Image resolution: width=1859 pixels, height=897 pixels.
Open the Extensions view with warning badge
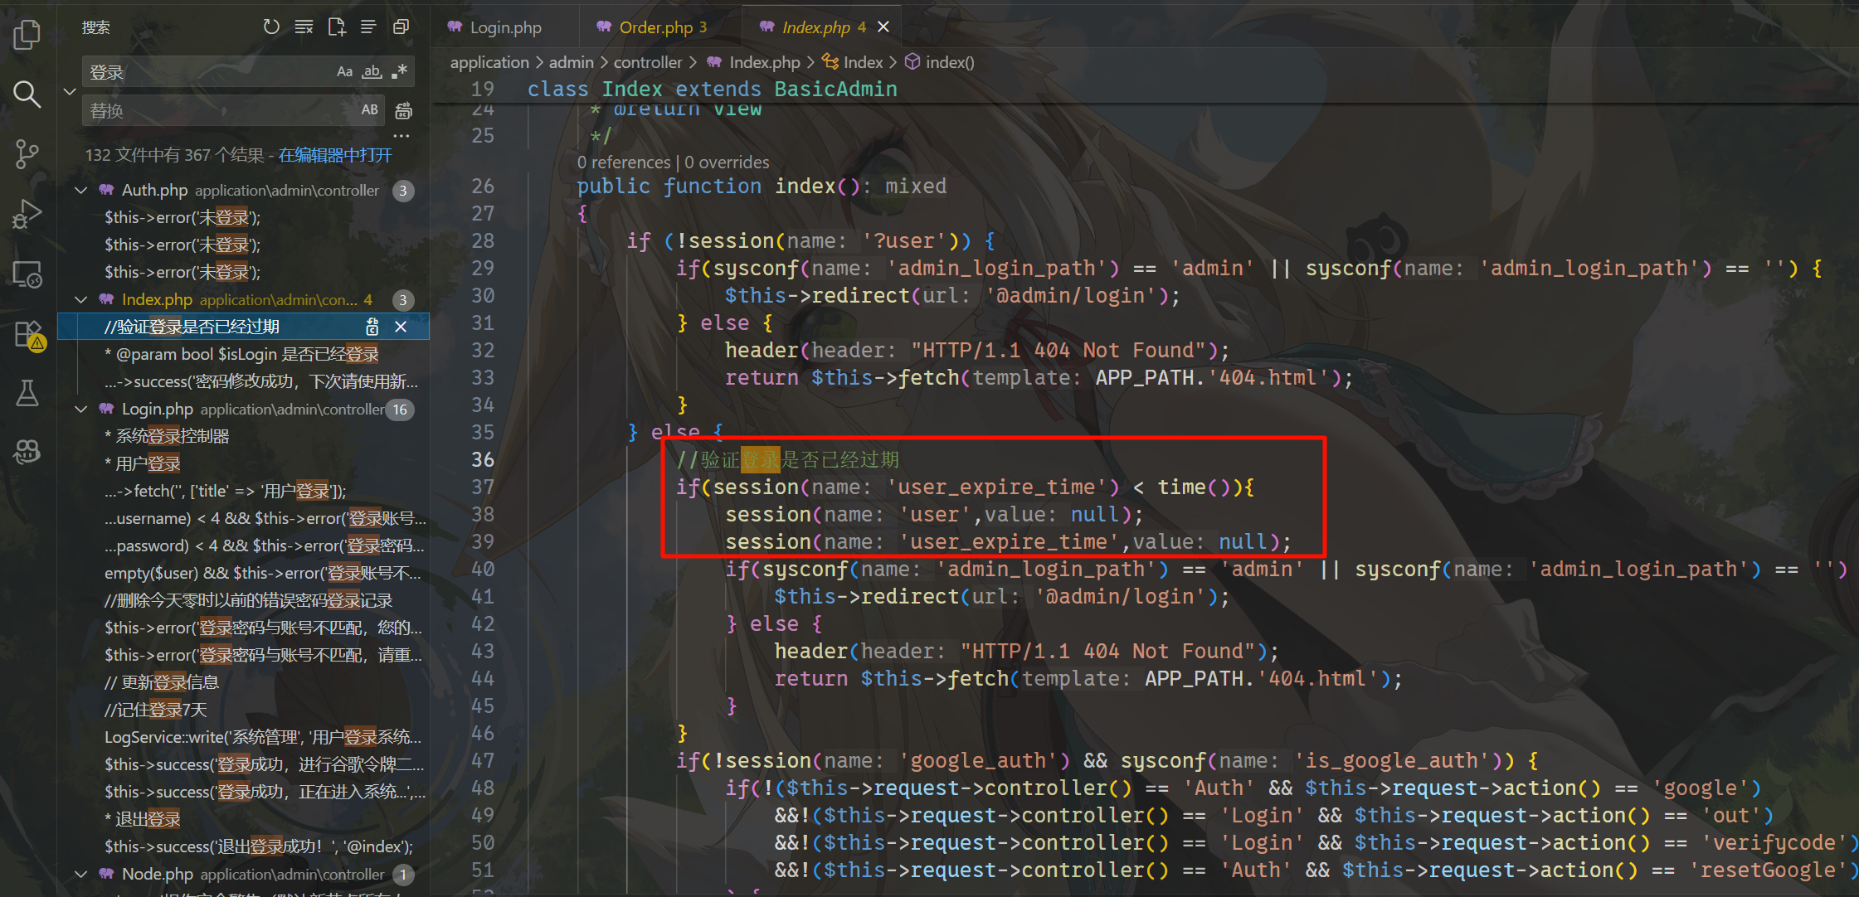click(28, 335)
